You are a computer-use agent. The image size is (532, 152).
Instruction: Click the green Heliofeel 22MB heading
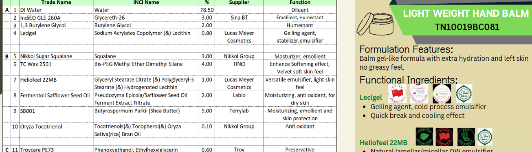point(383,143)
